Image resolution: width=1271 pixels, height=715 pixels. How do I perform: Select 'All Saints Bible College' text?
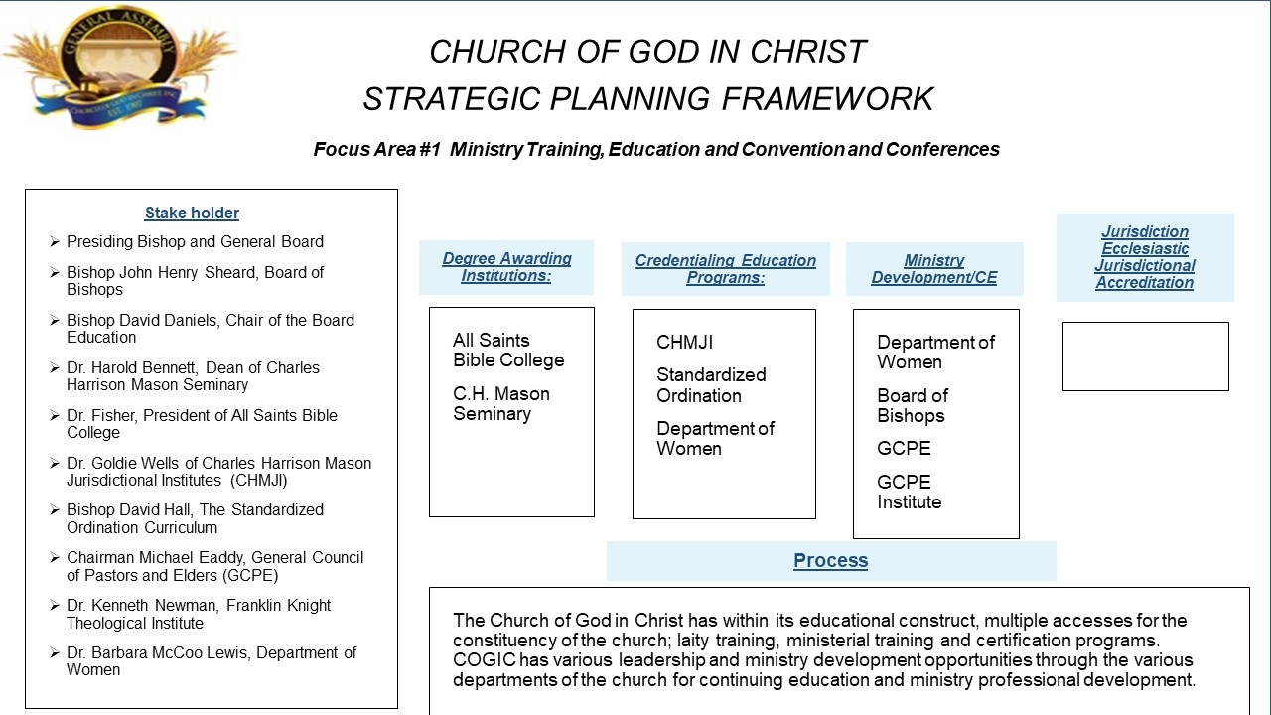coord(508,351)
